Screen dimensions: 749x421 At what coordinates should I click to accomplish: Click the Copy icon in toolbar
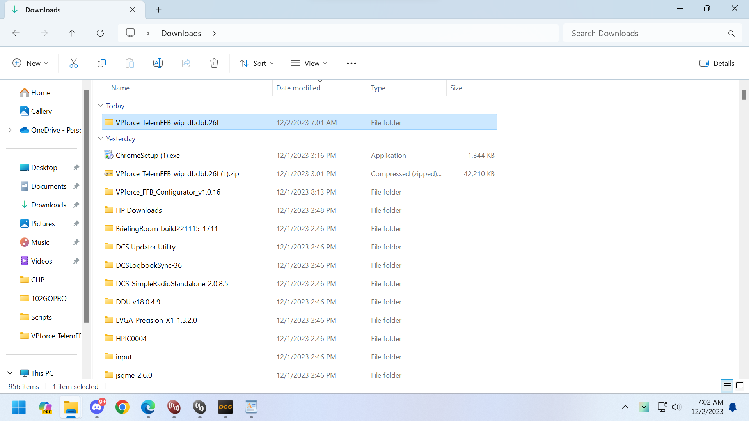click(x=101, y=63)
